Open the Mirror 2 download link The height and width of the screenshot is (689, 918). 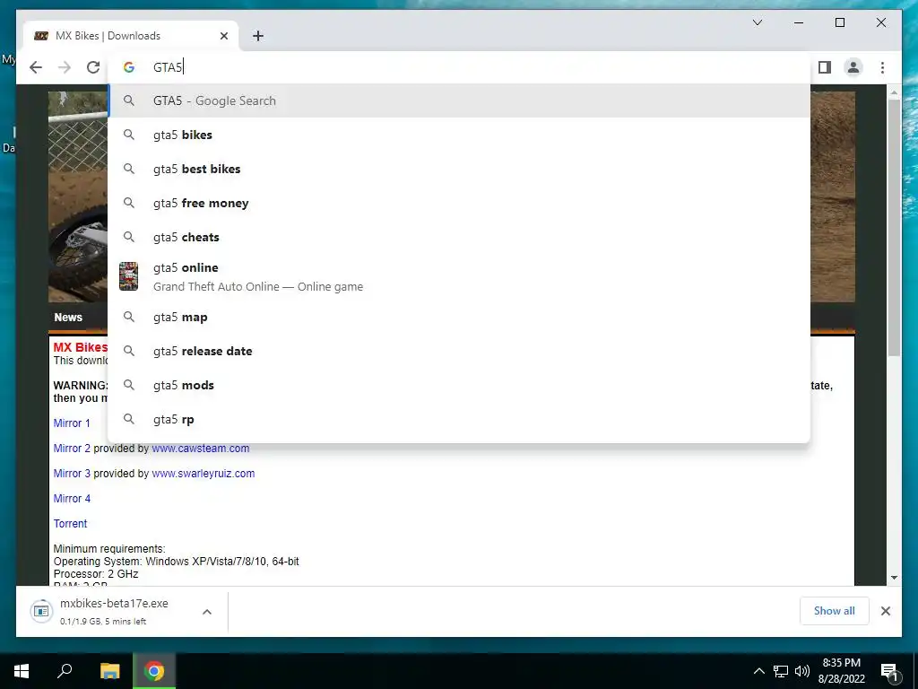point(72,449)
